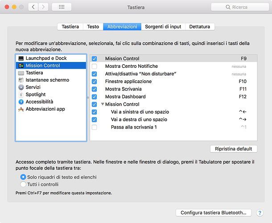Click the Tastiera keyboard icon in the sidebar

tap(21, 73)
